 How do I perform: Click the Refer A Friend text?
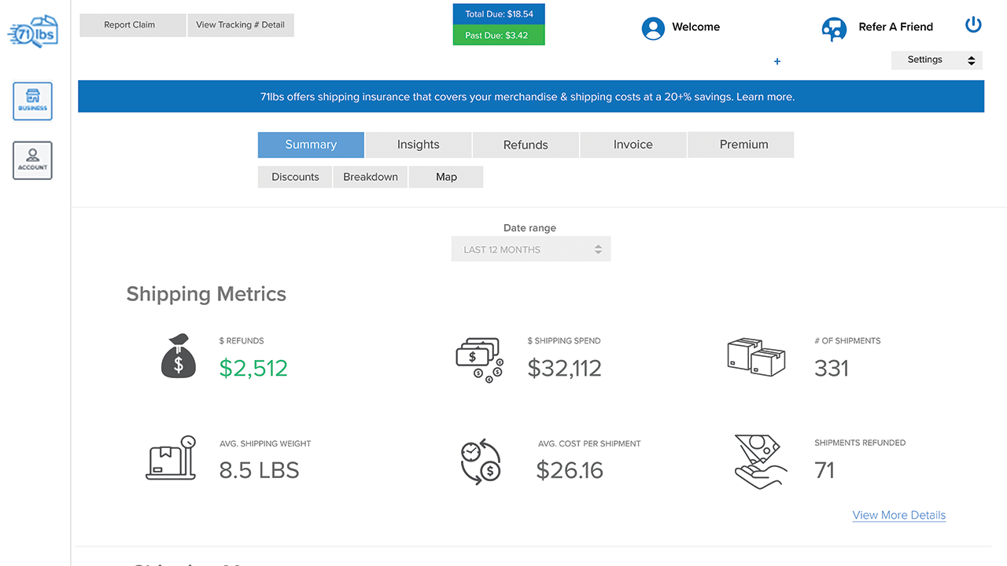(x=896, y=27)
